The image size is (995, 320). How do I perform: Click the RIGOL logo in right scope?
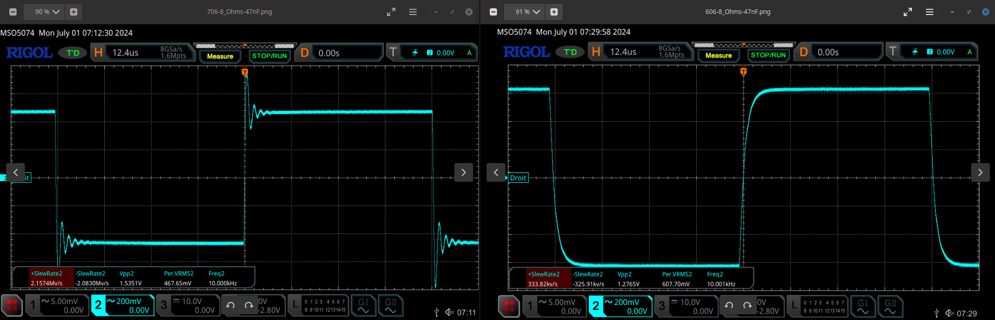pos(527,52)
